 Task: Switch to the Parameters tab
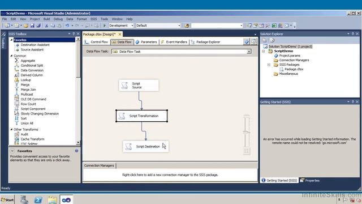(146, 42)
